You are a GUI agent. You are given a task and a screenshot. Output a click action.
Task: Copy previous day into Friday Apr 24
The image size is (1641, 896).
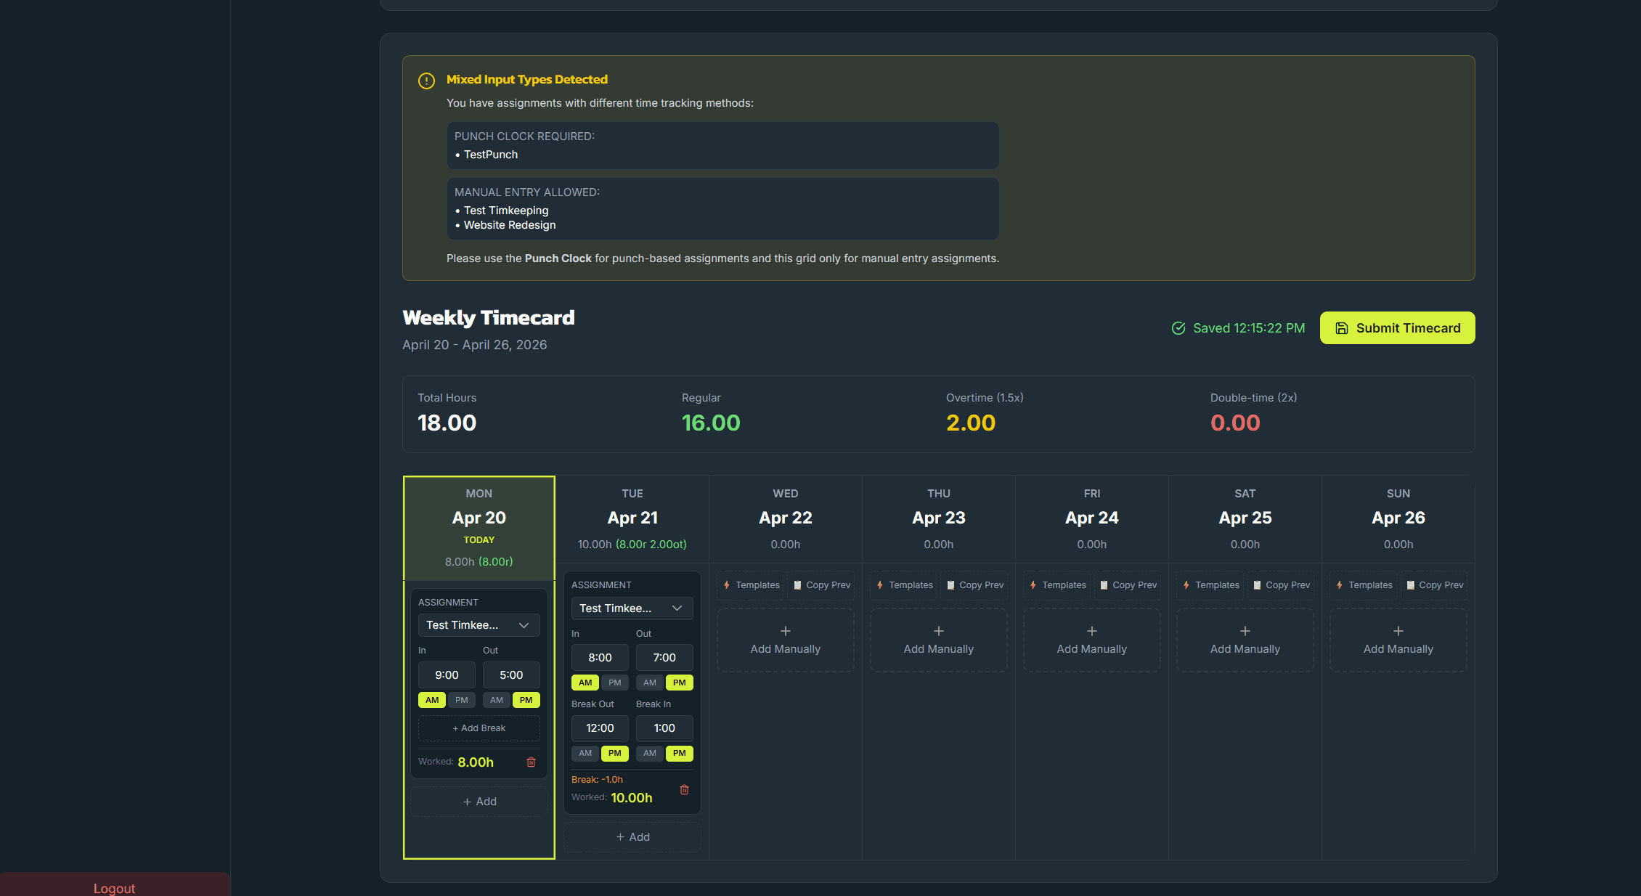click(1127, 585)
